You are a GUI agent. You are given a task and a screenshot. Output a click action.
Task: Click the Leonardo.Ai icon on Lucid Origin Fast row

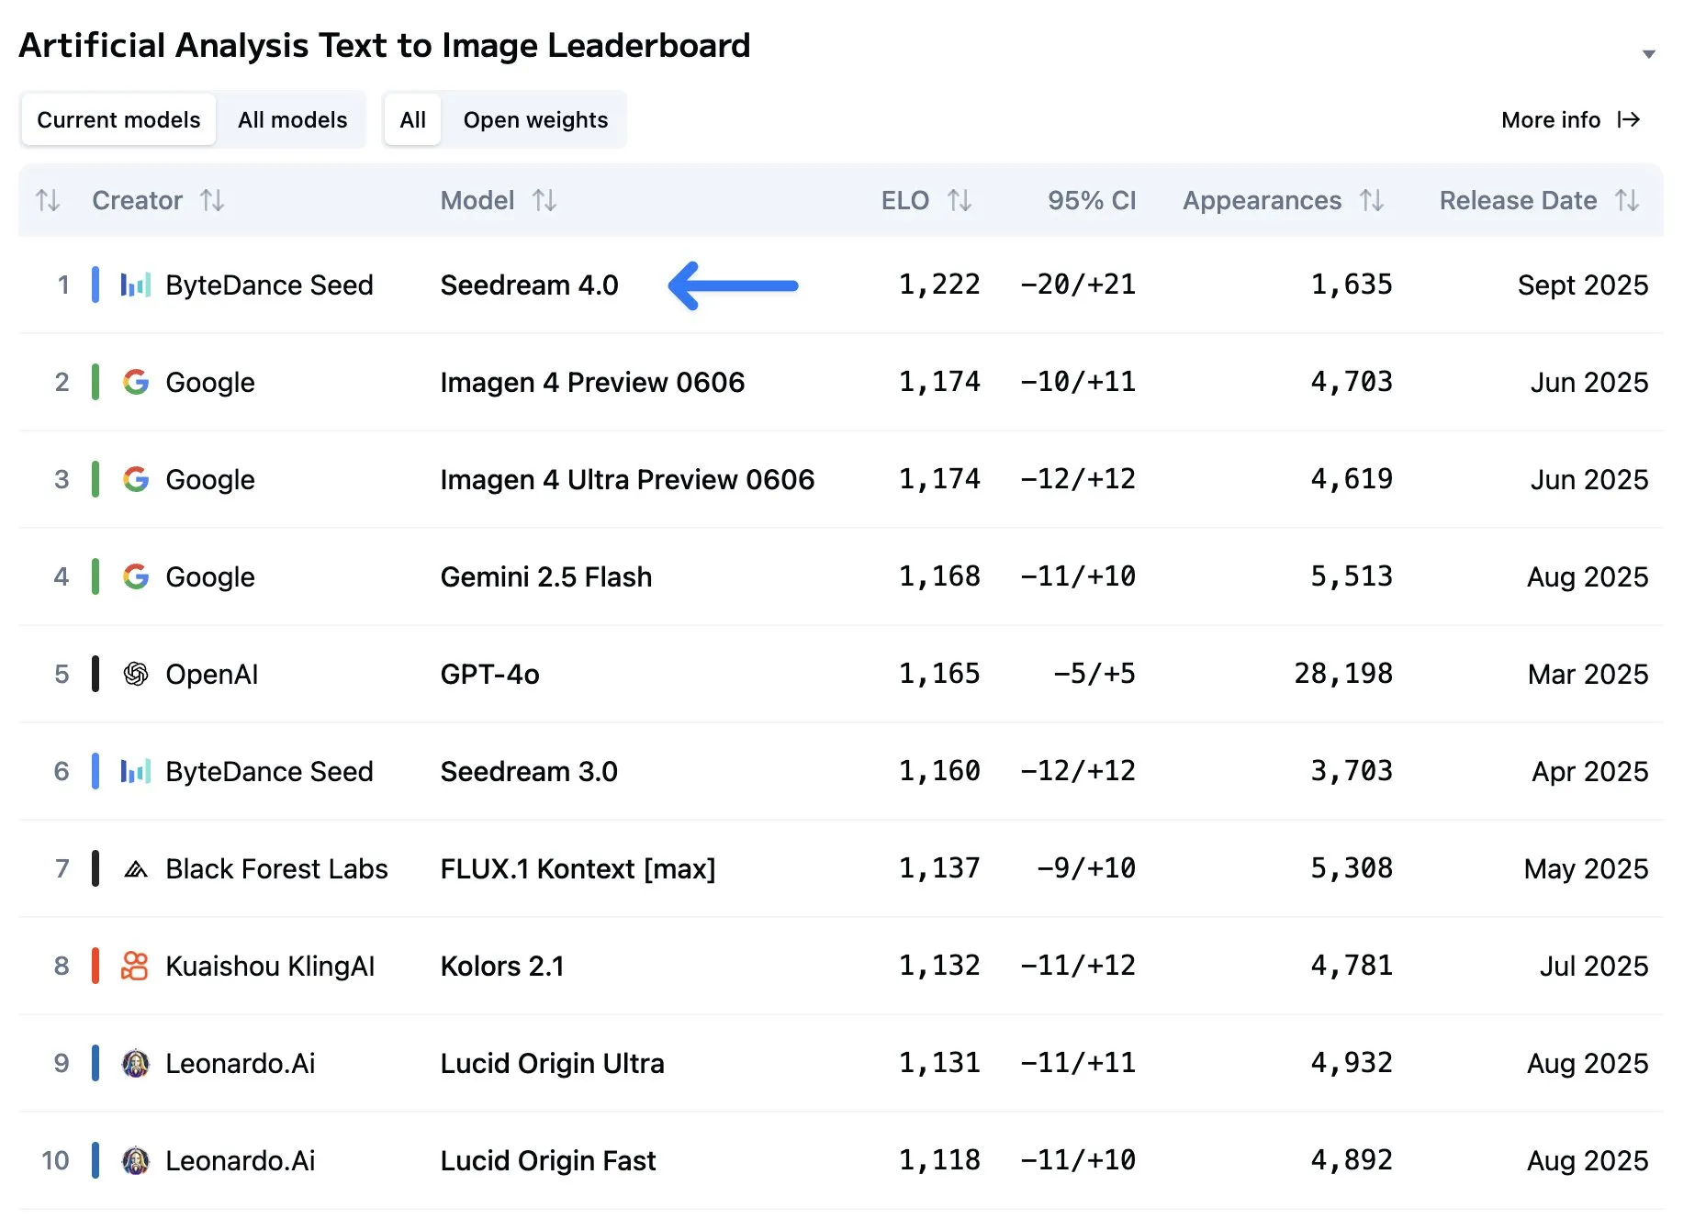pyautogui.click(x=135, y=1160)
